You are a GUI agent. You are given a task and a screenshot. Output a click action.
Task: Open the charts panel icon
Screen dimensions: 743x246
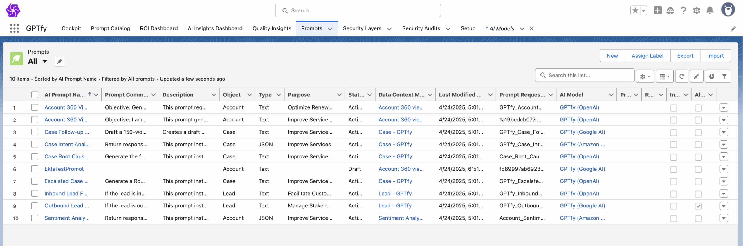click(x=711, y=76)
